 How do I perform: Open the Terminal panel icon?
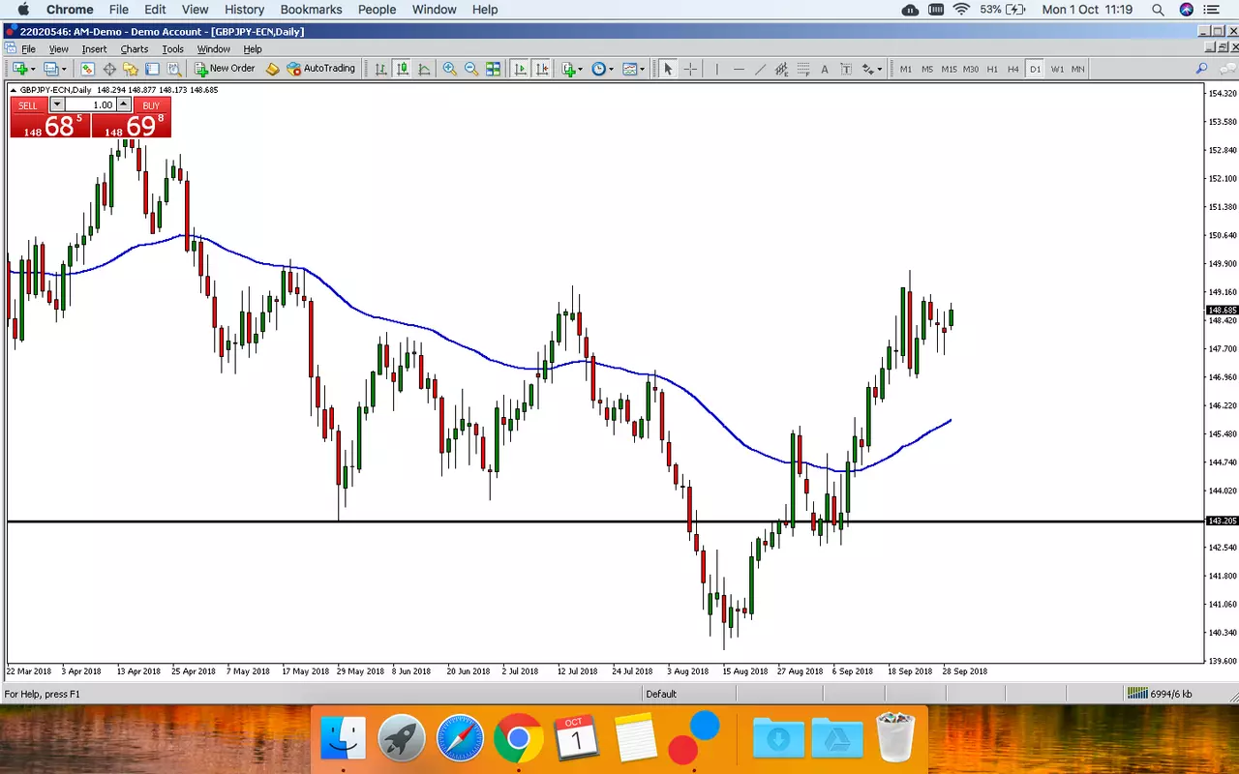(152, 69)
